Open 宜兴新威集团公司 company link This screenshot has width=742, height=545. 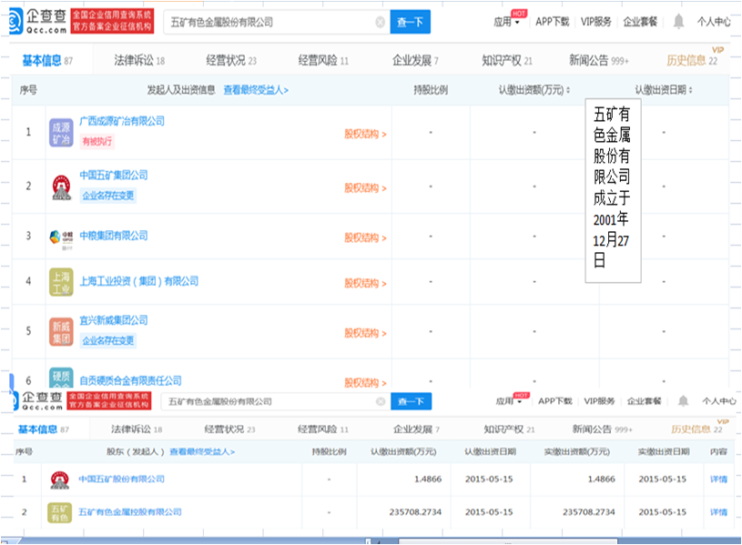coord(114,320)
